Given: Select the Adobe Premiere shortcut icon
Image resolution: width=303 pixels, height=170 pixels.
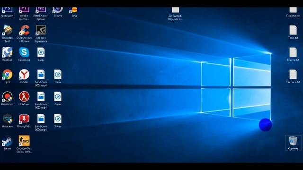Looking at the screenshot, I should coord(24,14).
